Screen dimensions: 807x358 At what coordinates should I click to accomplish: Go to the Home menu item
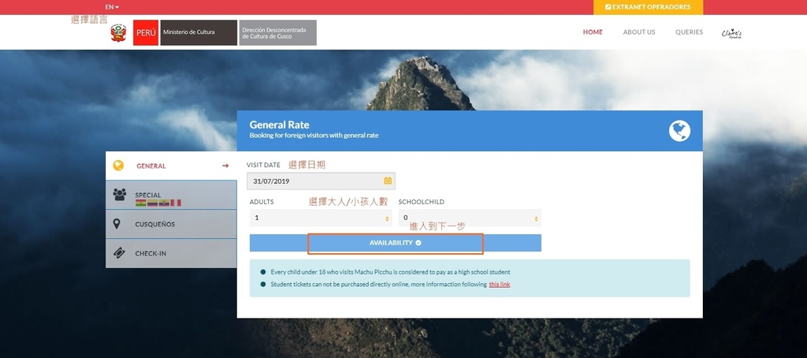[x=593, y=32]
